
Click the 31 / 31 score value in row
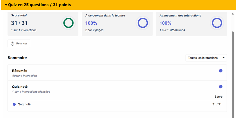(x=217, y=104)
